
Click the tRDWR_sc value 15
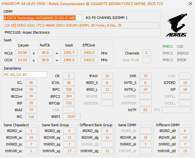click(x=31, y=137)
